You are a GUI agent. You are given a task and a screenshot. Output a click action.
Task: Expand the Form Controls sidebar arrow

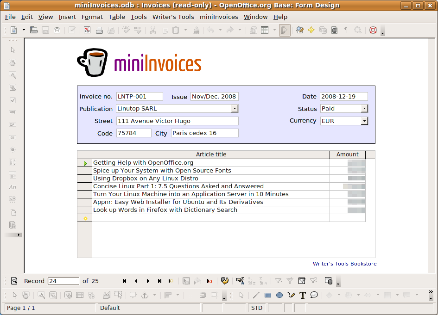pos(19,235)
